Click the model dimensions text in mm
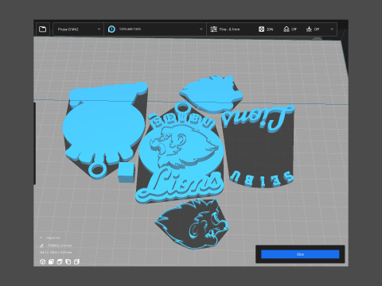Screen dimensions: 382x286 [x=56, y=253]
